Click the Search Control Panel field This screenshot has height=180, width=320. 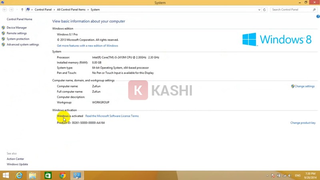[291, 10]
